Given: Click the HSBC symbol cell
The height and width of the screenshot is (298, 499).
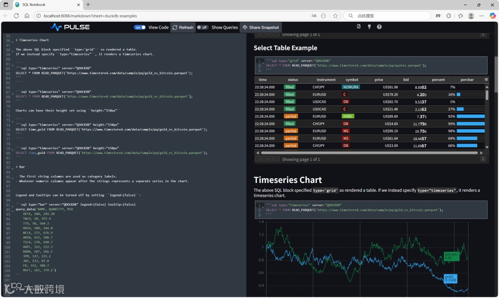Looking at the screenshot, I should click(x=348, y=116).
